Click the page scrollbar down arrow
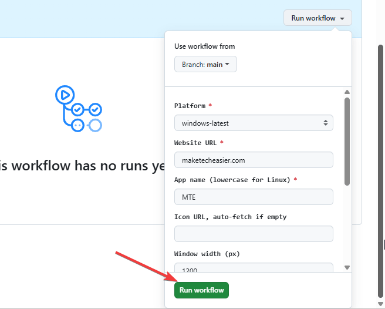Image resolution: width=385 pixels, height=309 pixels. click(x=380, y=304)
